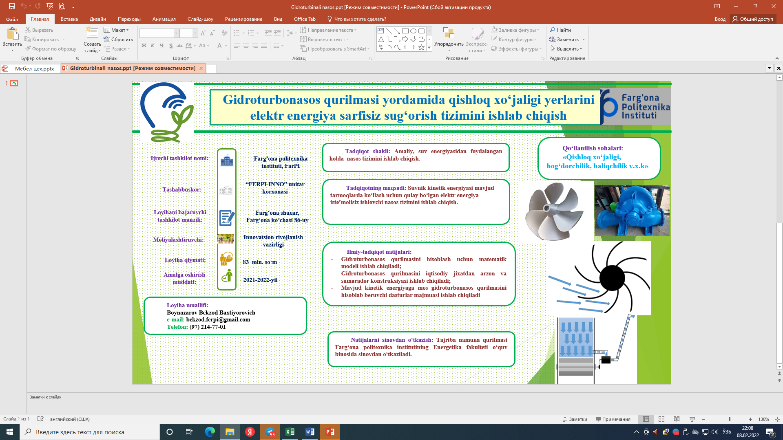
Task: Click the Save icon in quick access toolbar
Action: tap(12, 6)
